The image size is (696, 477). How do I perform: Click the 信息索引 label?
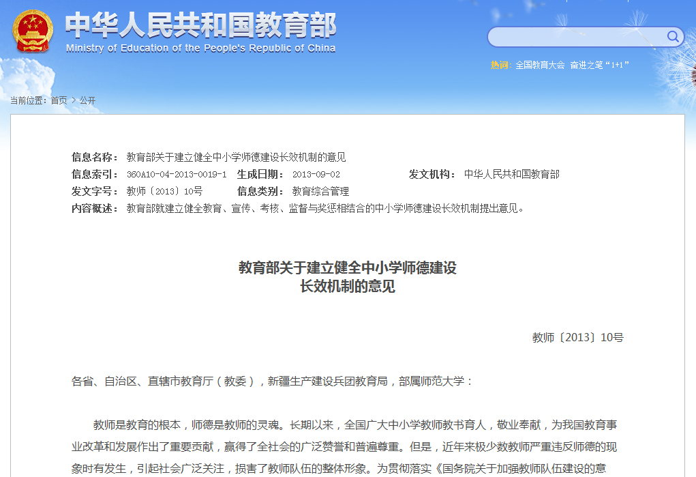click(95, 174)
